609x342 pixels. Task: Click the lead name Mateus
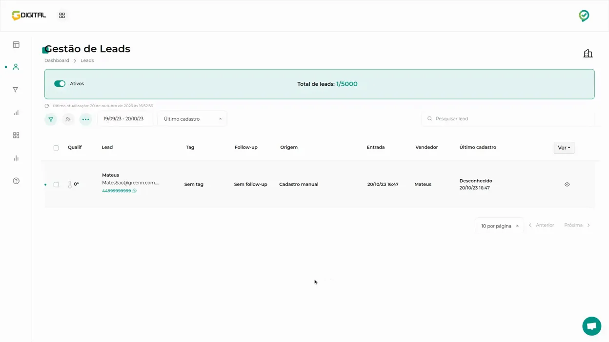[110, 175]
